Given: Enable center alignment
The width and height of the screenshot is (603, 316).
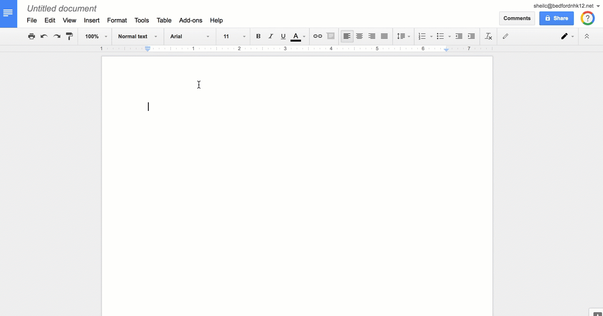Looking at the screenshot, I should click(x=359, y=36).
